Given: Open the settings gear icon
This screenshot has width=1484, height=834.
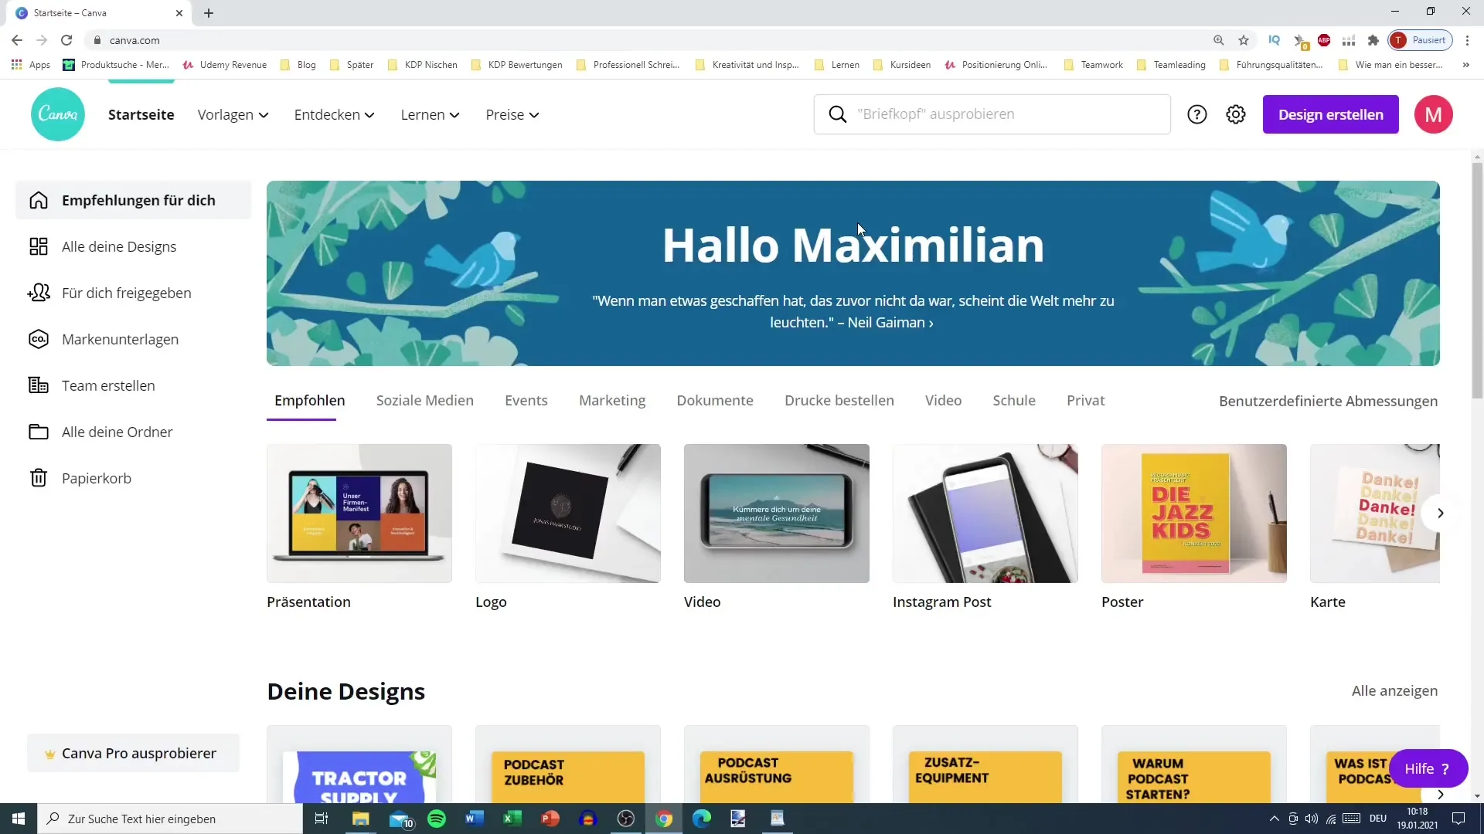Looking at the screenshot, I should click(1236, 114).
